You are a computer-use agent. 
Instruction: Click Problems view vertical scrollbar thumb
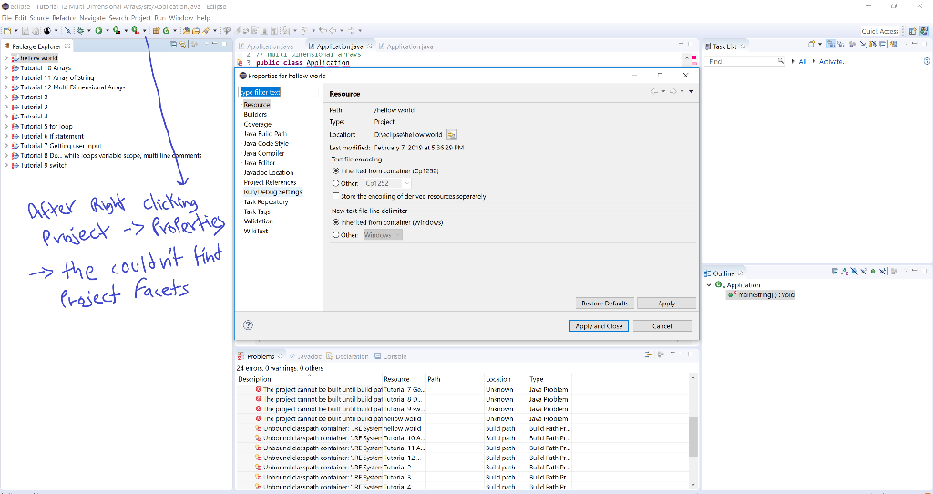click(x=692, y=437)
